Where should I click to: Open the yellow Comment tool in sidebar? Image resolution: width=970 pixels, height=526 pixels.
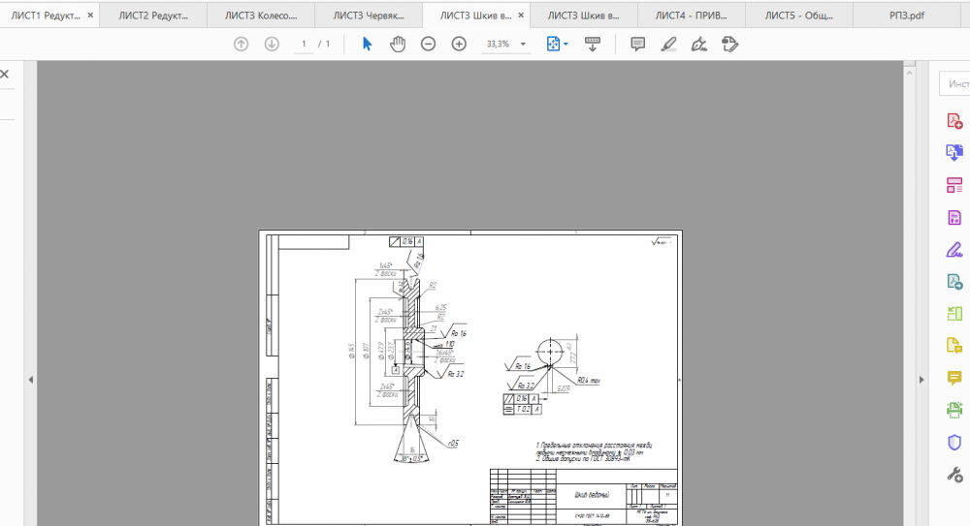954,378
